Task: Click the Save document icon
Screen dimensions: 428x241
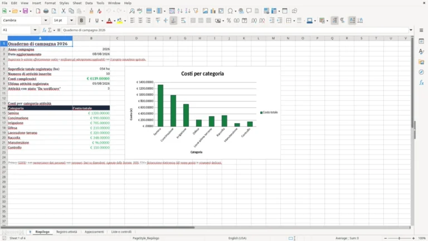Action: (x=26, y=11)
